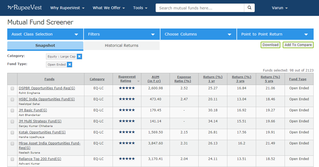The height and width of the screenshot is (167, 319).
Task: Expand the Filters panel
Action: click(x=122, y=34)
